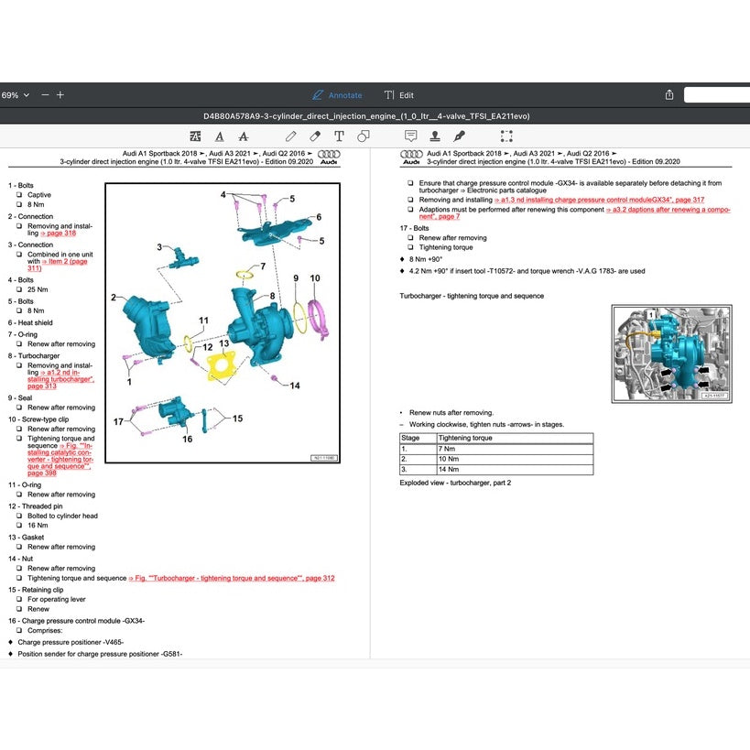Select the selection rectangle tool
Image resolution: width=750 pixels, height=750 pixels.
tap(506, 136)
